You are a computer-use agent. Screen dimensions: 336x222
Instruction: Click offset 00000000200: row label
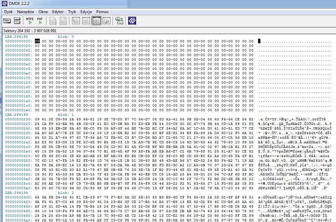coord(19,119)
